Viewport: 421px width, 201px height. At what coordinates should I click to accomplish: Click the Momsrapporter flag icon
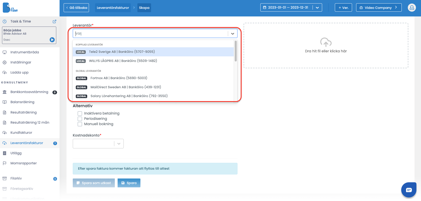click(5, 163)
